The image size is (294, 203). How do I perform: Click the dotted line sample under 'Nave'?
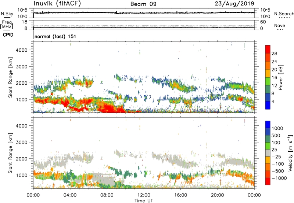[280, 29]
